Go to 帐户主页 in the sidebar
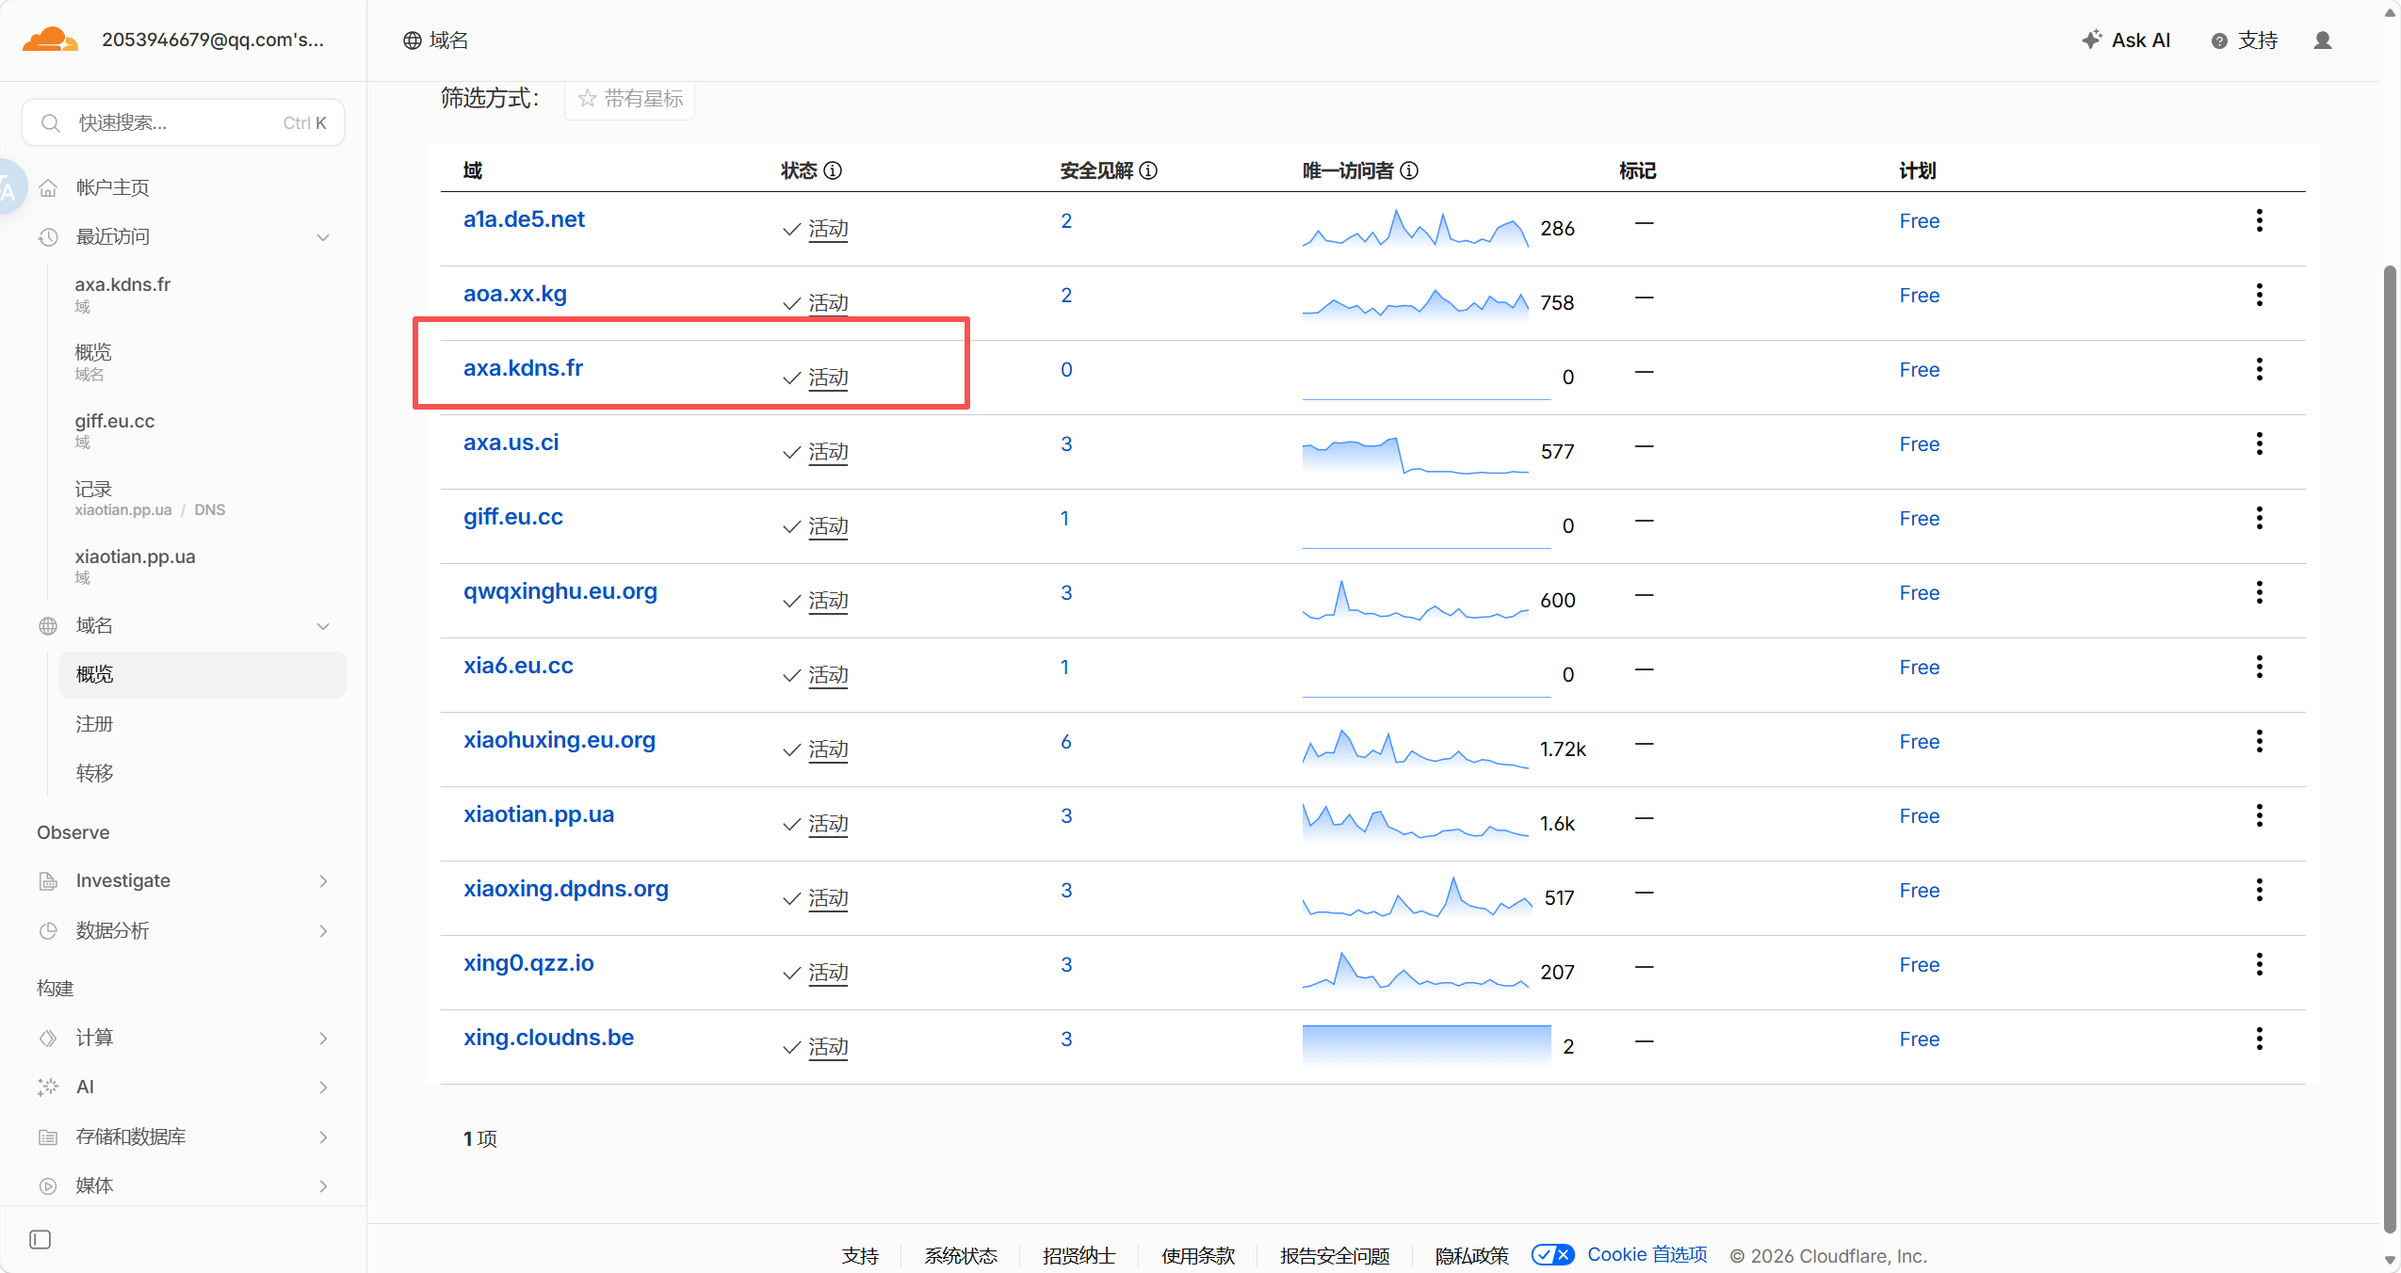This screenshot has height=1273, width=2401. 112,187
